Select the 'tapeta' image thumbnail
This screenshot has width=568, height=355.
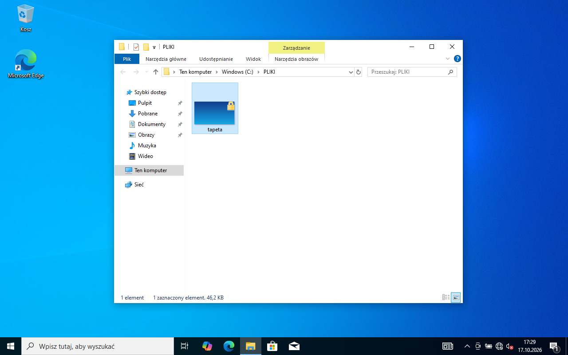[x=215, y=108]
